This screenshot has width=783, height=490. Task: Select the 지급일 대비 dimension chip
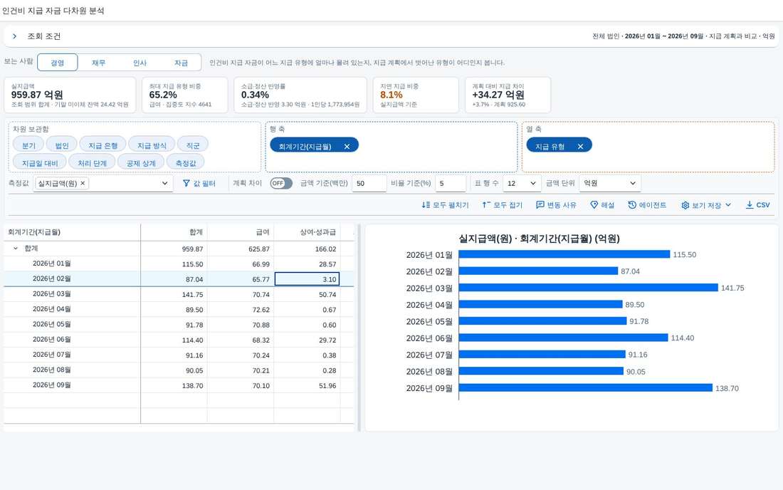[x=39, y=163]
